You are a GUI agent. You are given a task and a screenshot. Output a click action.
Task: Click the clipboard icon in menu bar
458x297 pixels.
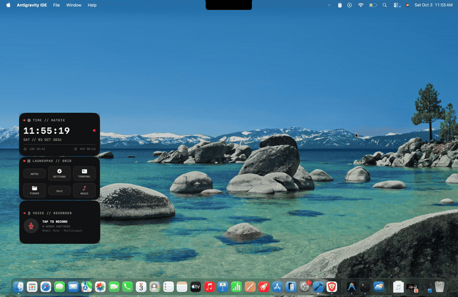point(340,5)
